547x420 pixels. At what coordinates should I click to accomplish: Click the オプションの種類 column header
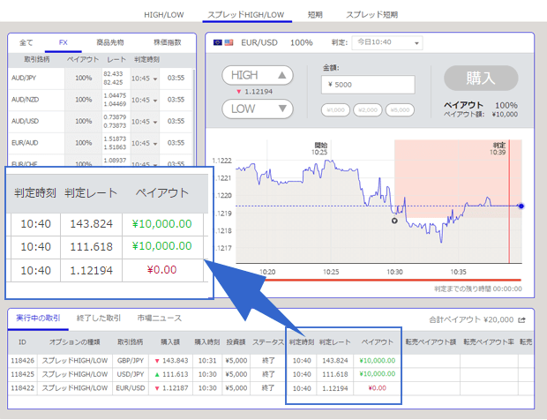(x=74, y=342)
